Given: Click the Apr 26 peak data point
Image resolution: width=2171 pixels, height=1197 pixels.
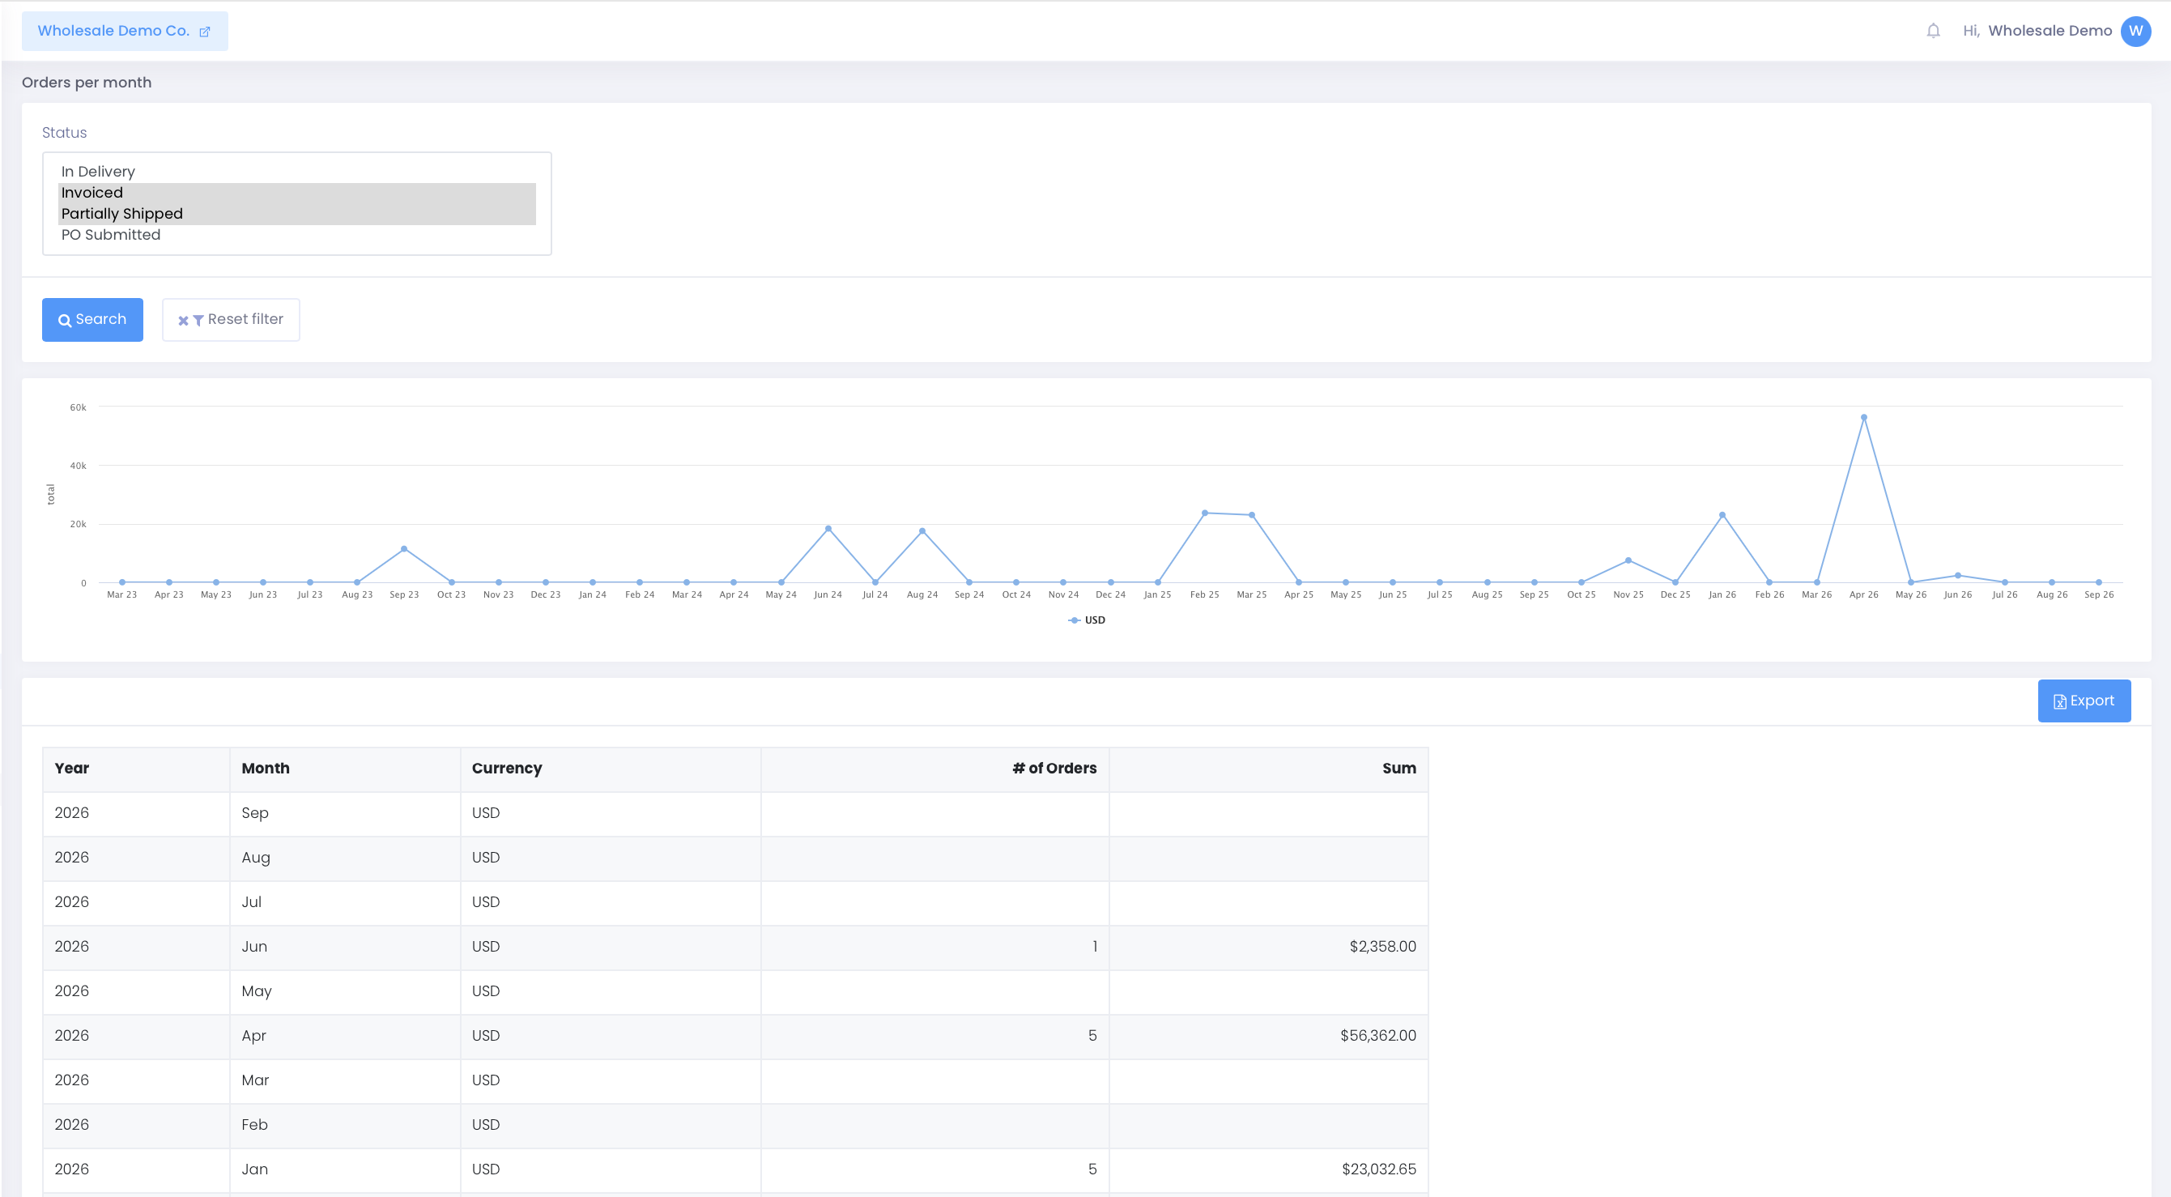Looking at the screenshot, I should coord(1863,417).
